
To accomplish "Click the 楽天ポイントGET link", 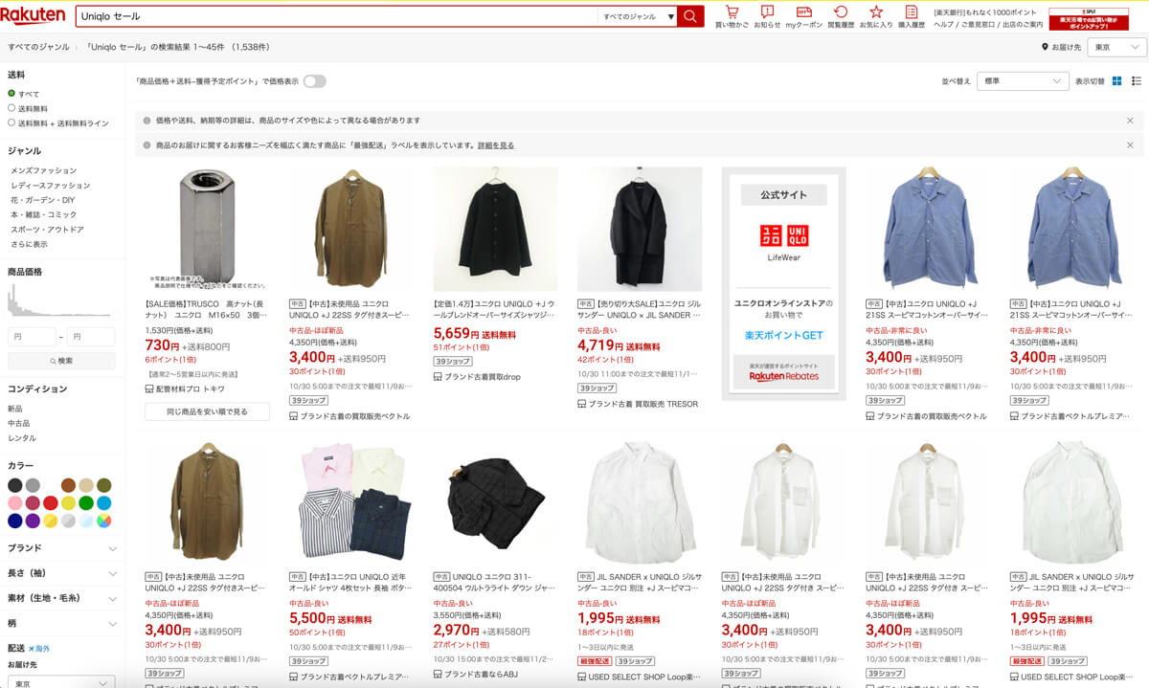I will (783, 335).
